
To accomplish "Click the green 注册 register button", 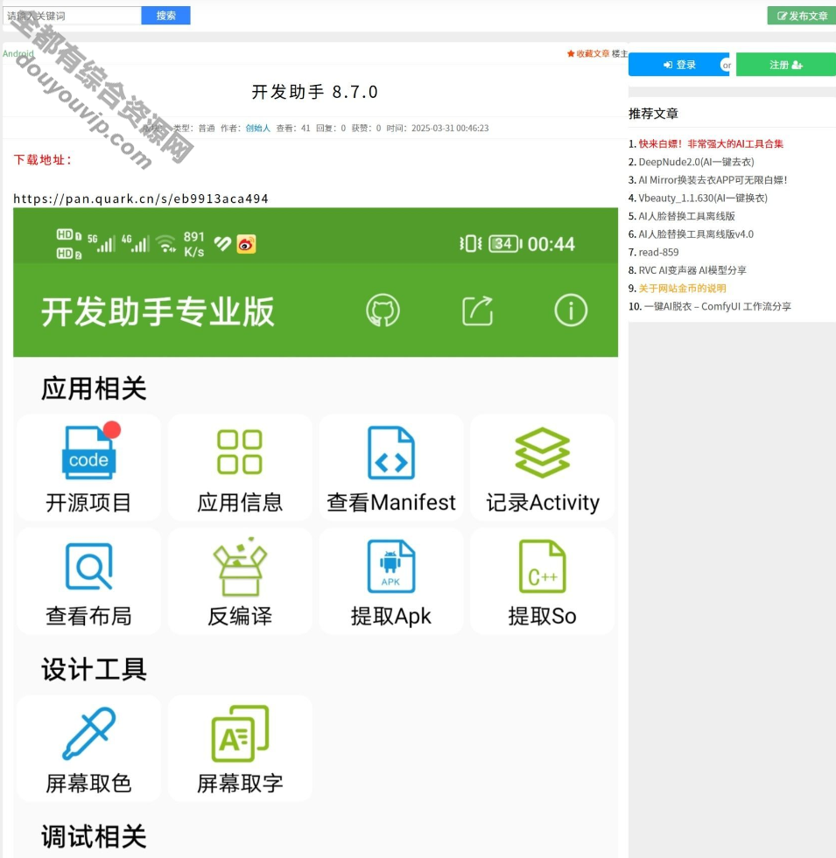I will coord(785,65).
